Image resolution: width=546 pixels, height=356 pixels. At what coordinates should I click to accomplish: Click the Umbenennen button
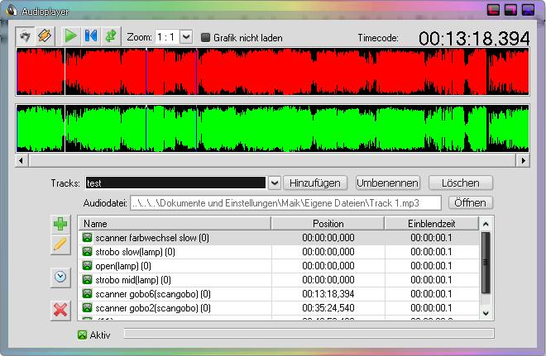click(x=388, y=183)
